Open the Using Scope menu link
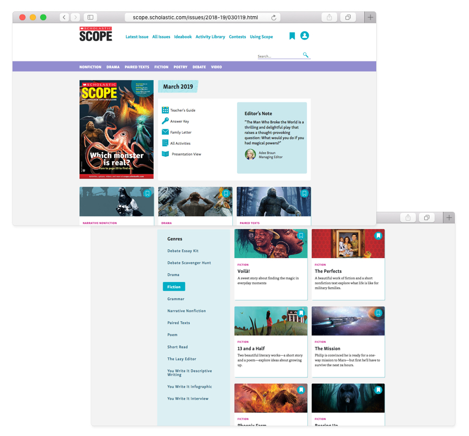Viewport: 469px width, 436px height. (x=262, y=37)
